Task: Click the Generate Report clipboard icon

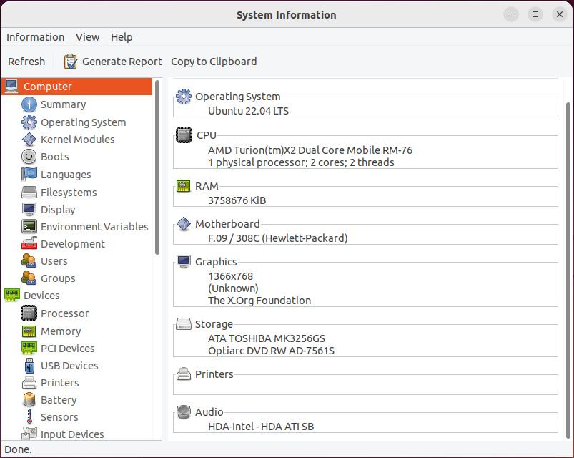Action: tap(71, 62)
